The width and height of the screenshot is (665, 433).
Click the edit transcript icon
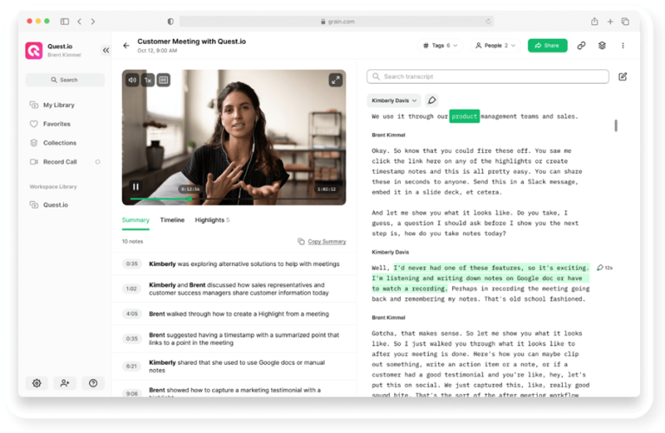coord(623,77)
